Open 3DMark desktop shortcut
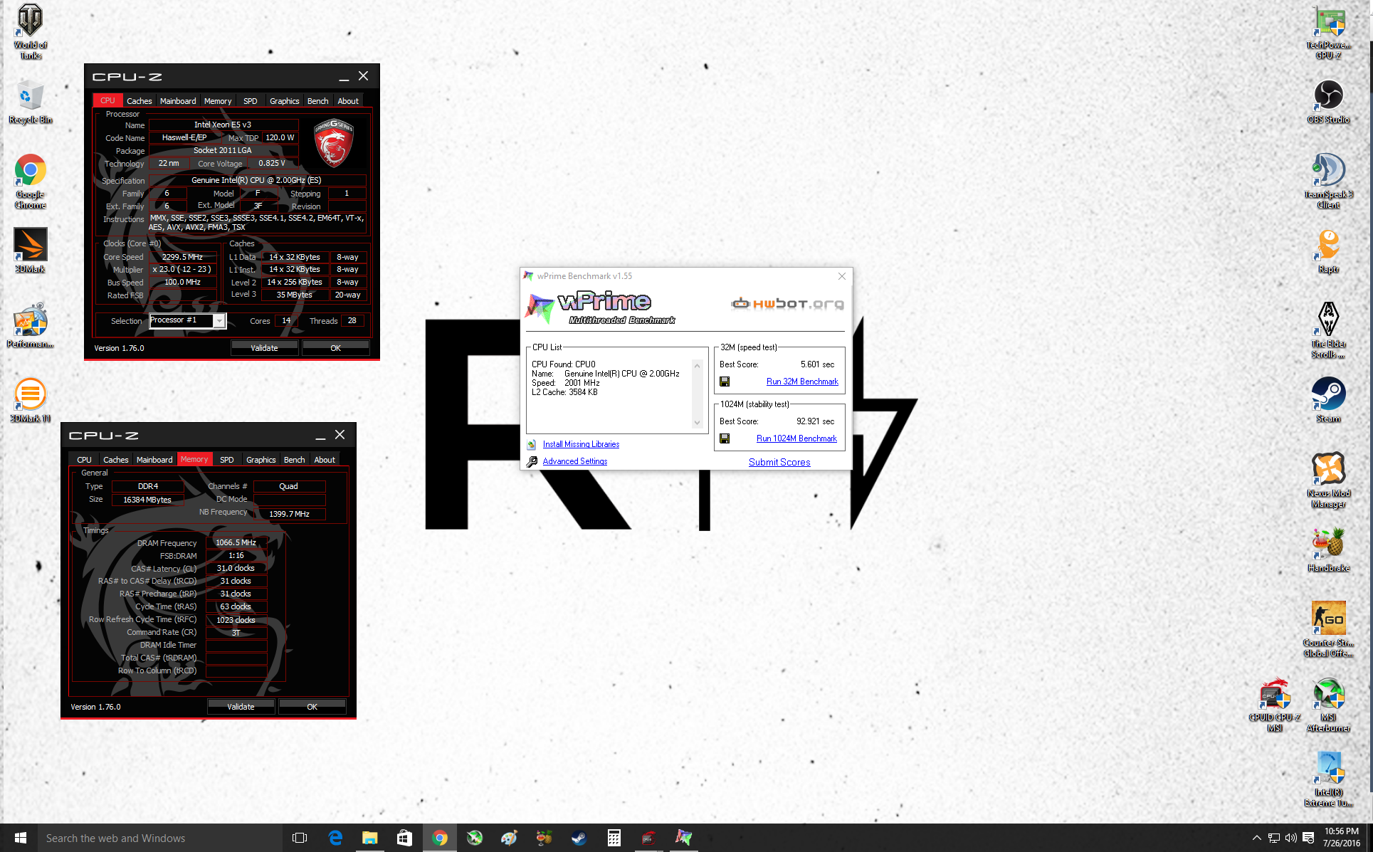This screenshot has width=1373, height=852. pyautogui.click(x=30, y=251)
